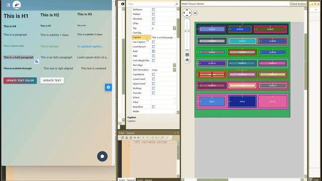Pan the designer view up
This screenshot has width=322, height=181.
(x=187, y=10)
